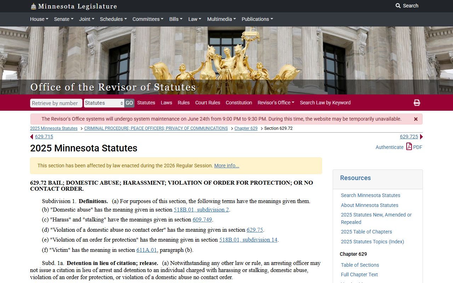
Task: Expand the Publications menu
Action: click(x=257, y=19)
